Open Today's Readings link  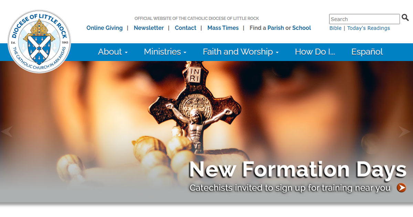pyautogui.click(x=369, y=28)
